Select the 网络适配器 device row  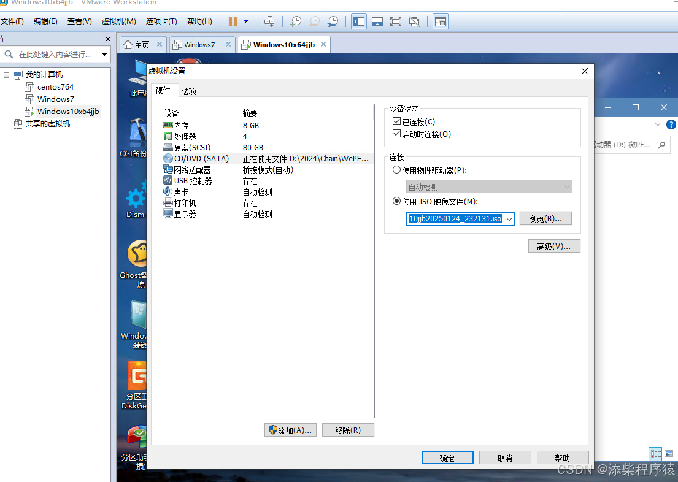click(x=267, y=170)
